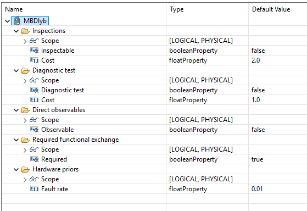
Task: Click the boolean icon next to Required
Action: tap(34, 159)
